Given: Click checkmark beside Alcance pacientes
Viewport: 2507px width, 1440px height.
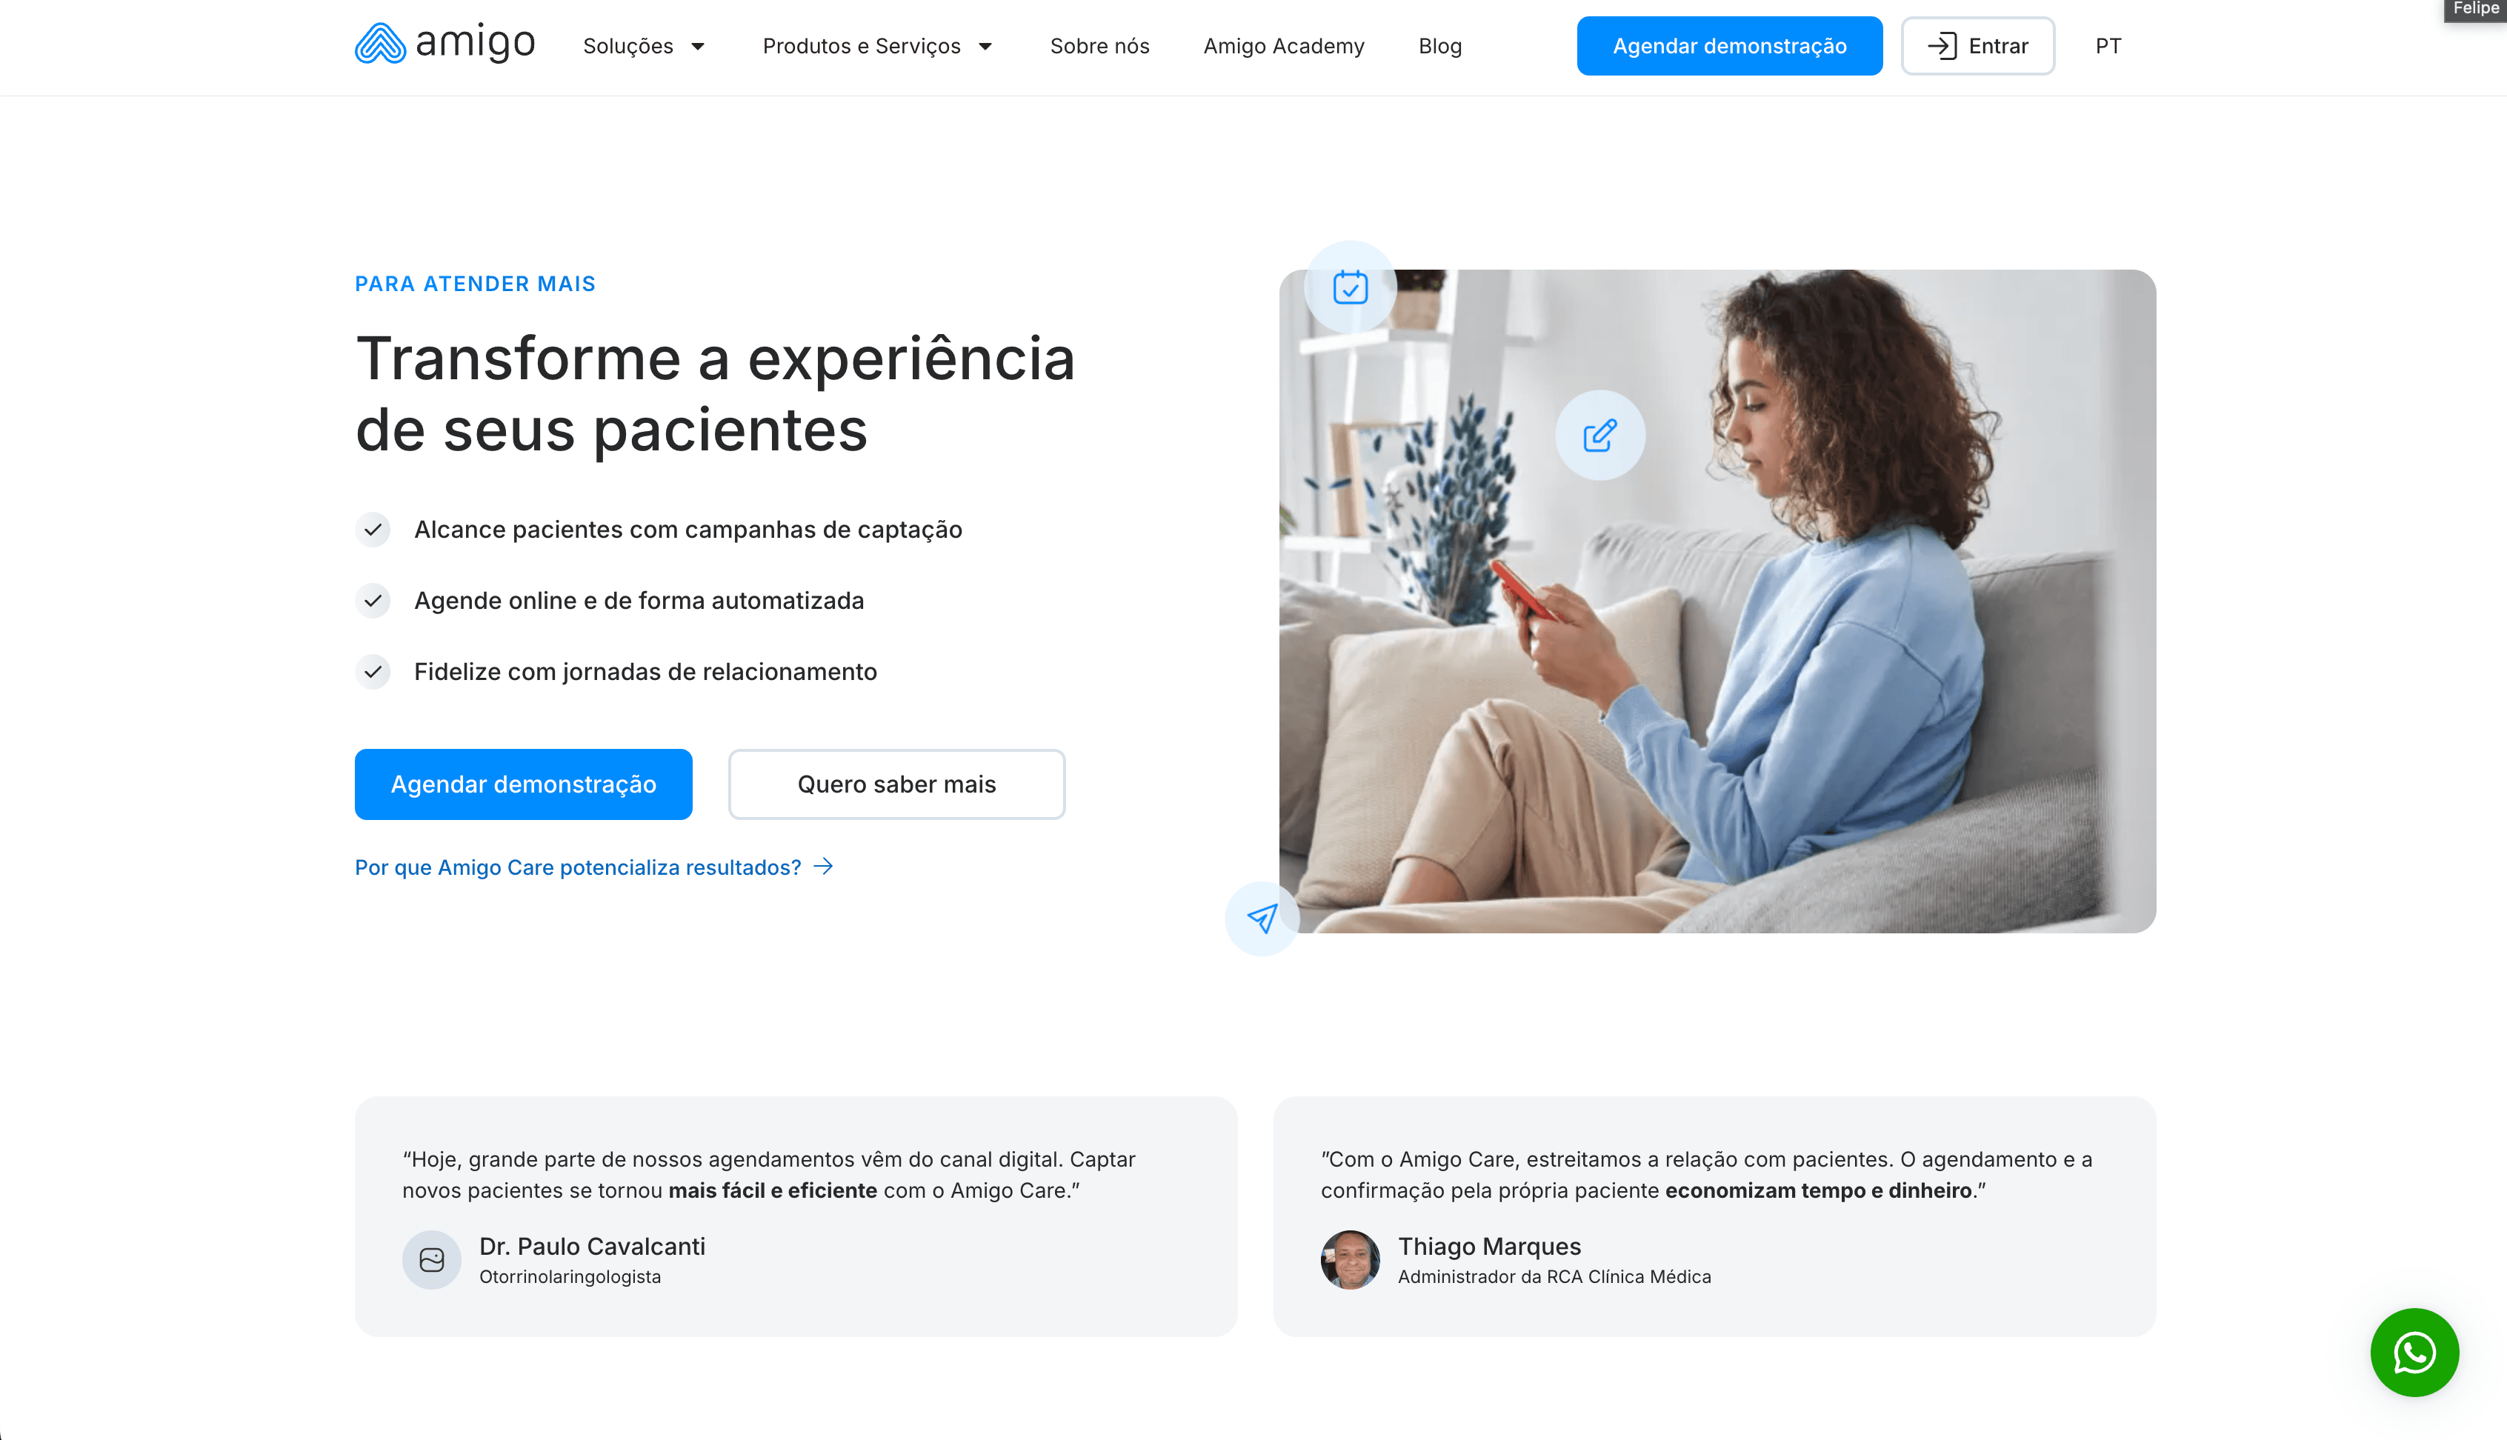Looking at the screenshot, I should [373, 529].
